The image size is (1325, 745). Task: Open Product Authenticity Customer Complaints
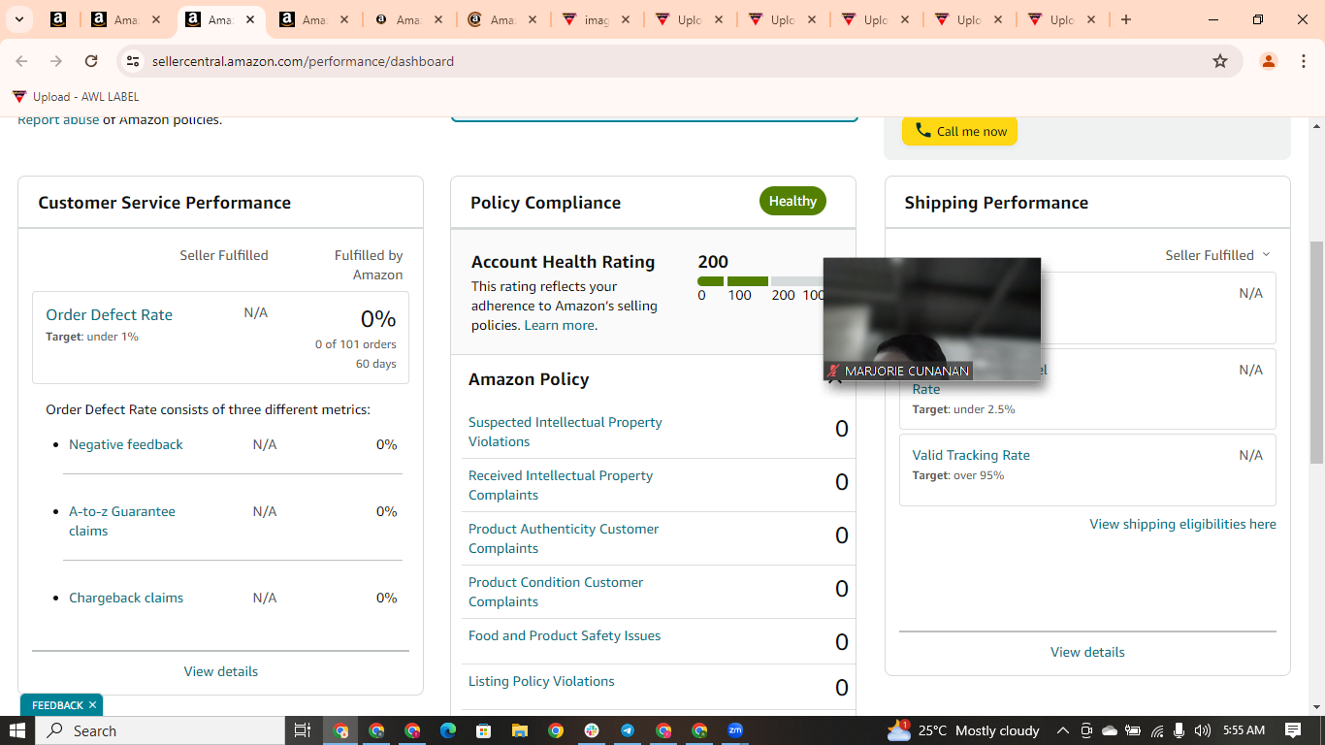click(564, 538)
